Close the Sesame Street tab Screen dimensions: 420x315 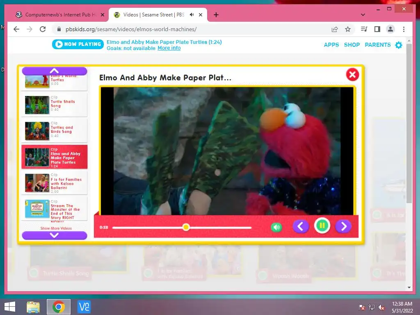(x=200, y=15)
